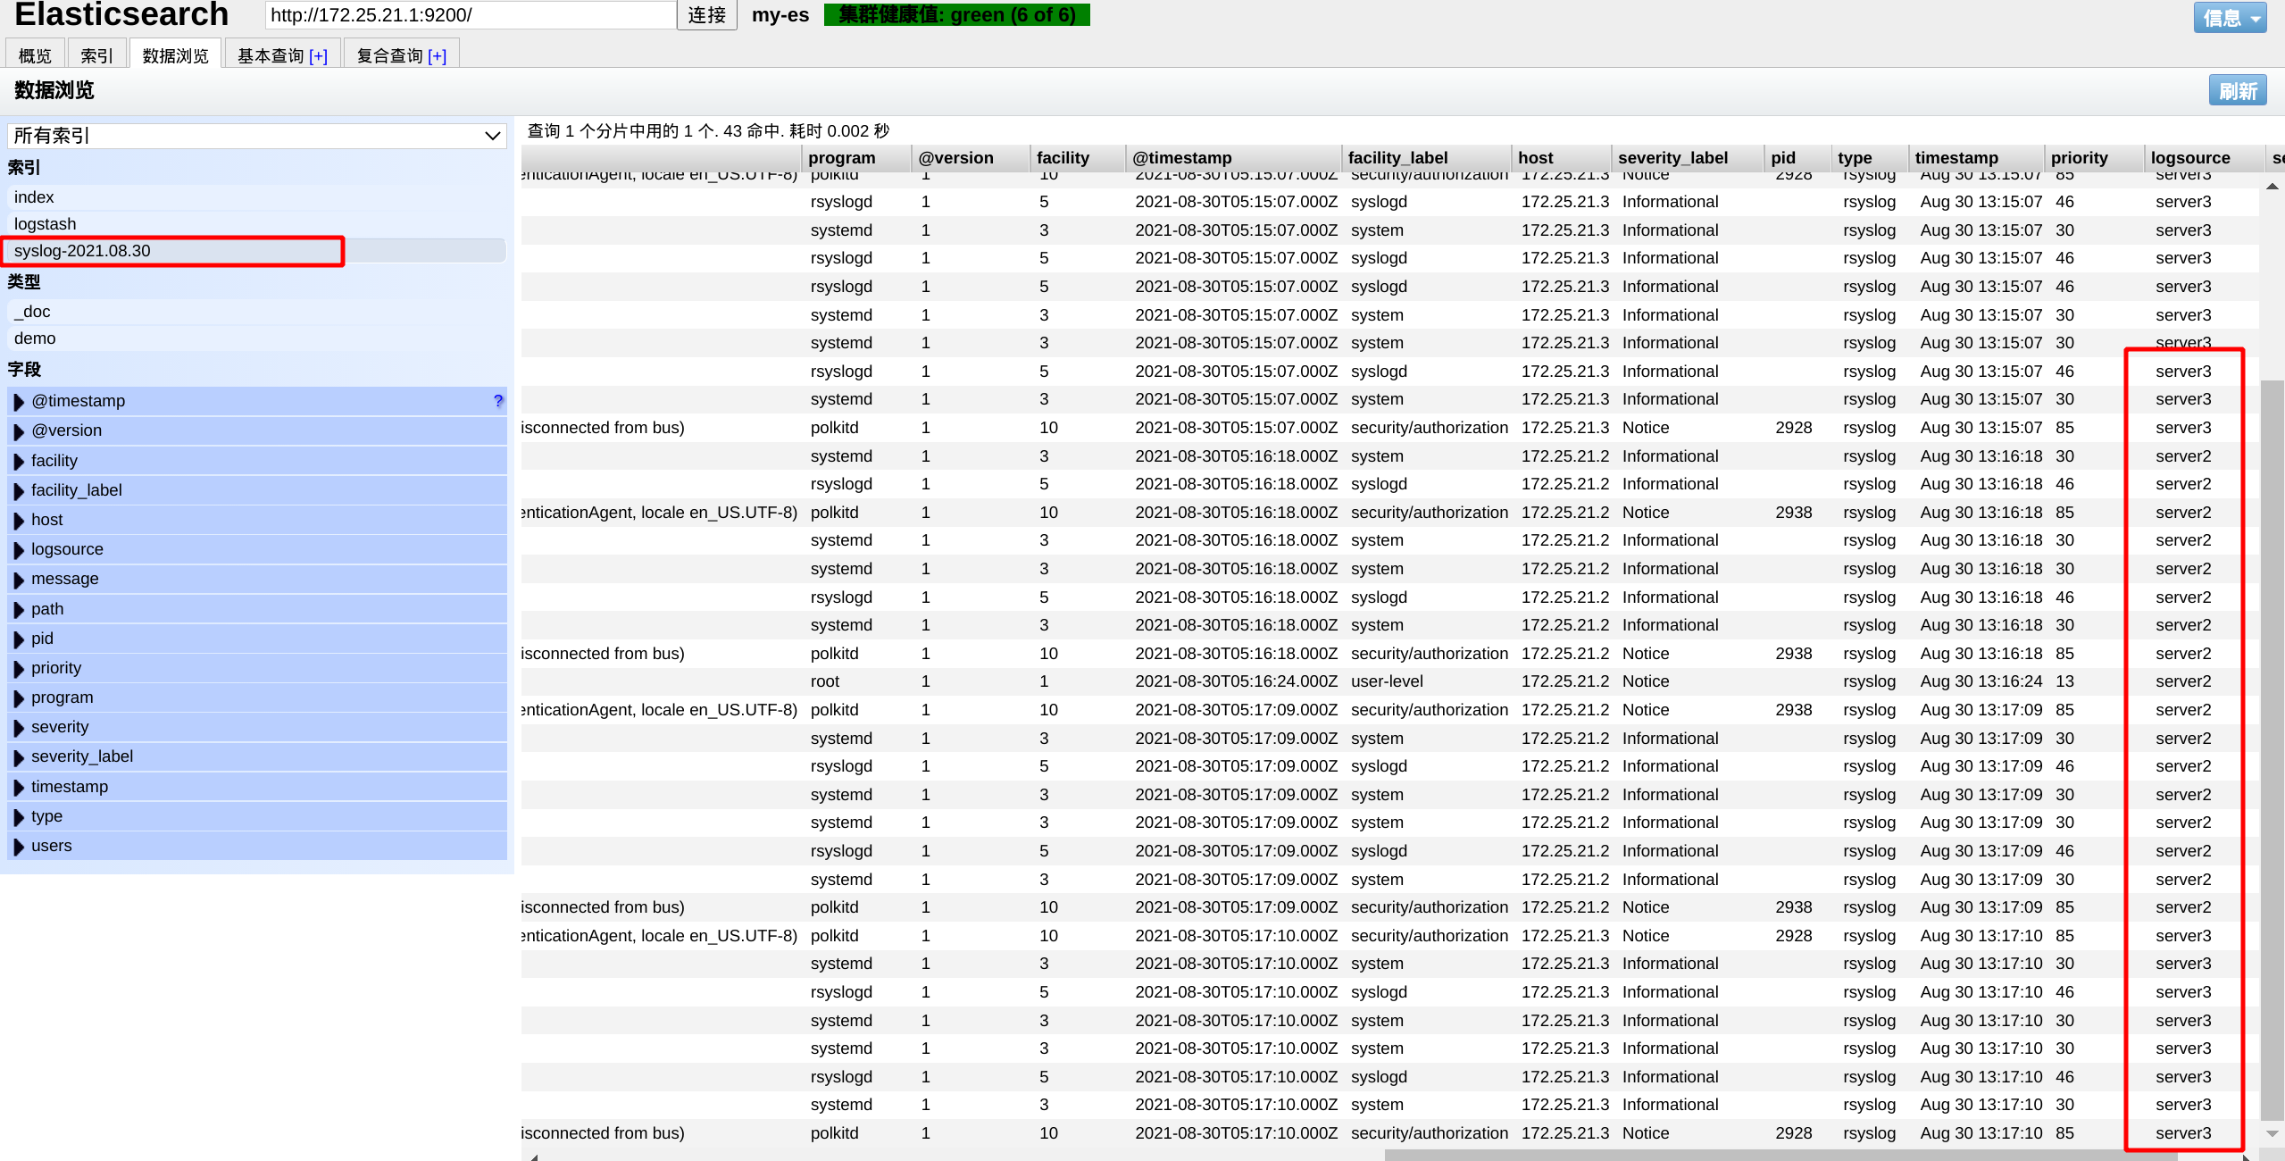
Task: Expand the users field triangle
Action: click(19, 847)
